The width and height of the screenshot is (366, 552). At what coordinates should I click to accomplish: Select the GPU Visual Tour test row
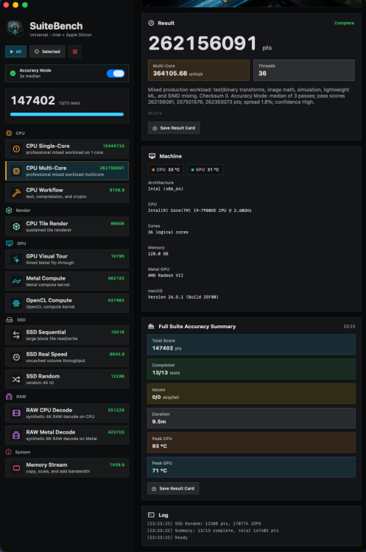[67, 259]
